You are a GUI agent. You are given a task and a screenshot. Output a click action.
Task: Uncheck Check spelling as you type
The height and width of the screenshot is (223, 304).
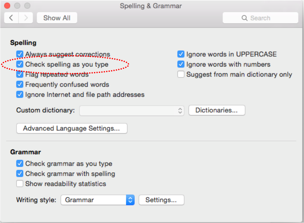20,64
